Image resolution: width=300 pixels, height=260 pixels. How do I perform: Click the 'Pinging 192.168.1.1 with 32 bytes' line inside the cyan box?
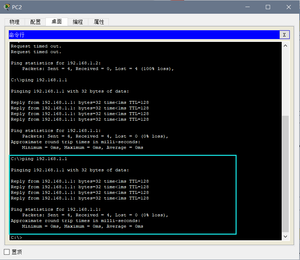[x=70, y=170]
